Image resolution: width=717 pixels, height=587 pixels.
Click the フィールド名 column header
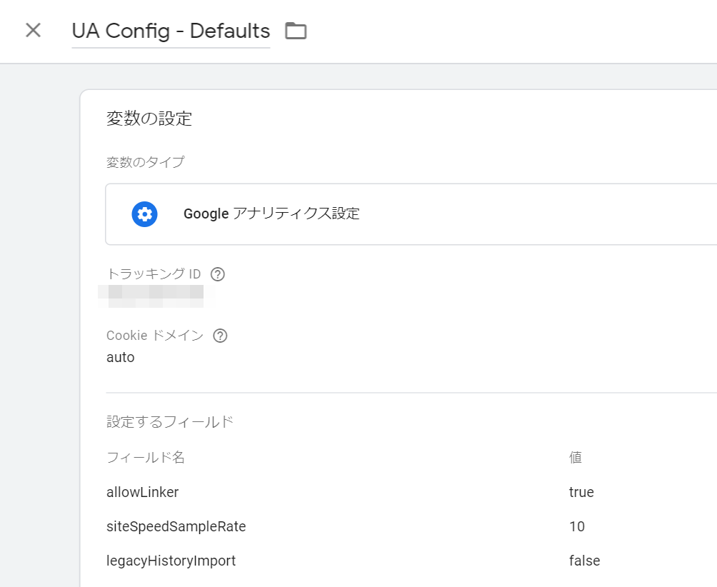coord(146,458)
